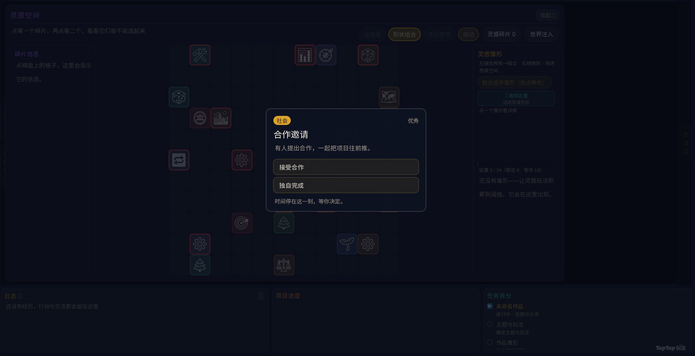Click the 优秀 rating label
Viewport: 695px width, 356px height.
[x=413, y=121]
